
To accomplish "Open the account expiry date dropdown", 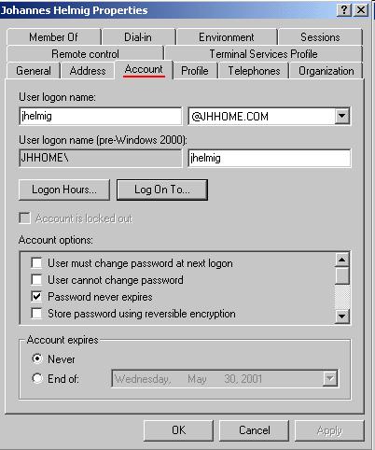I will pos(330,378).
